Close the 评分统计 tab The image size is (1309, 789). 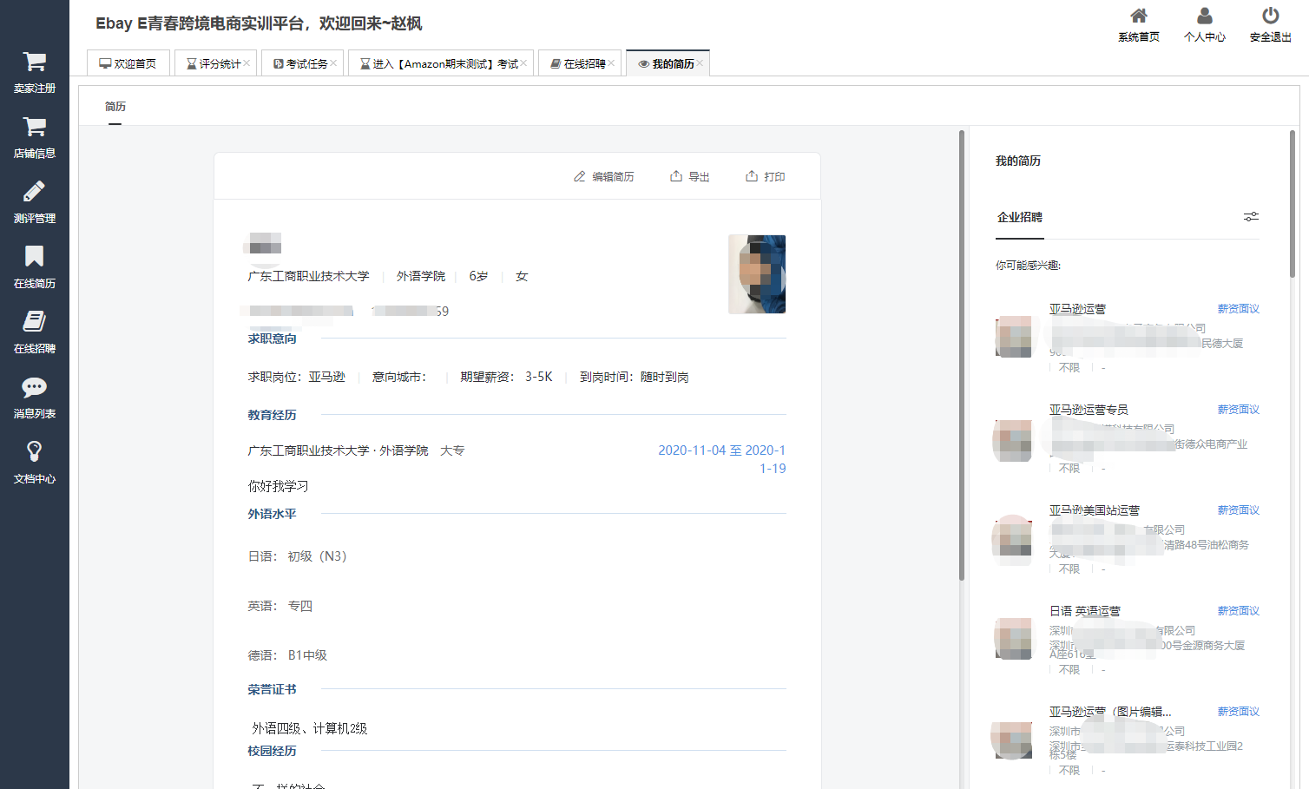point(247,63)
